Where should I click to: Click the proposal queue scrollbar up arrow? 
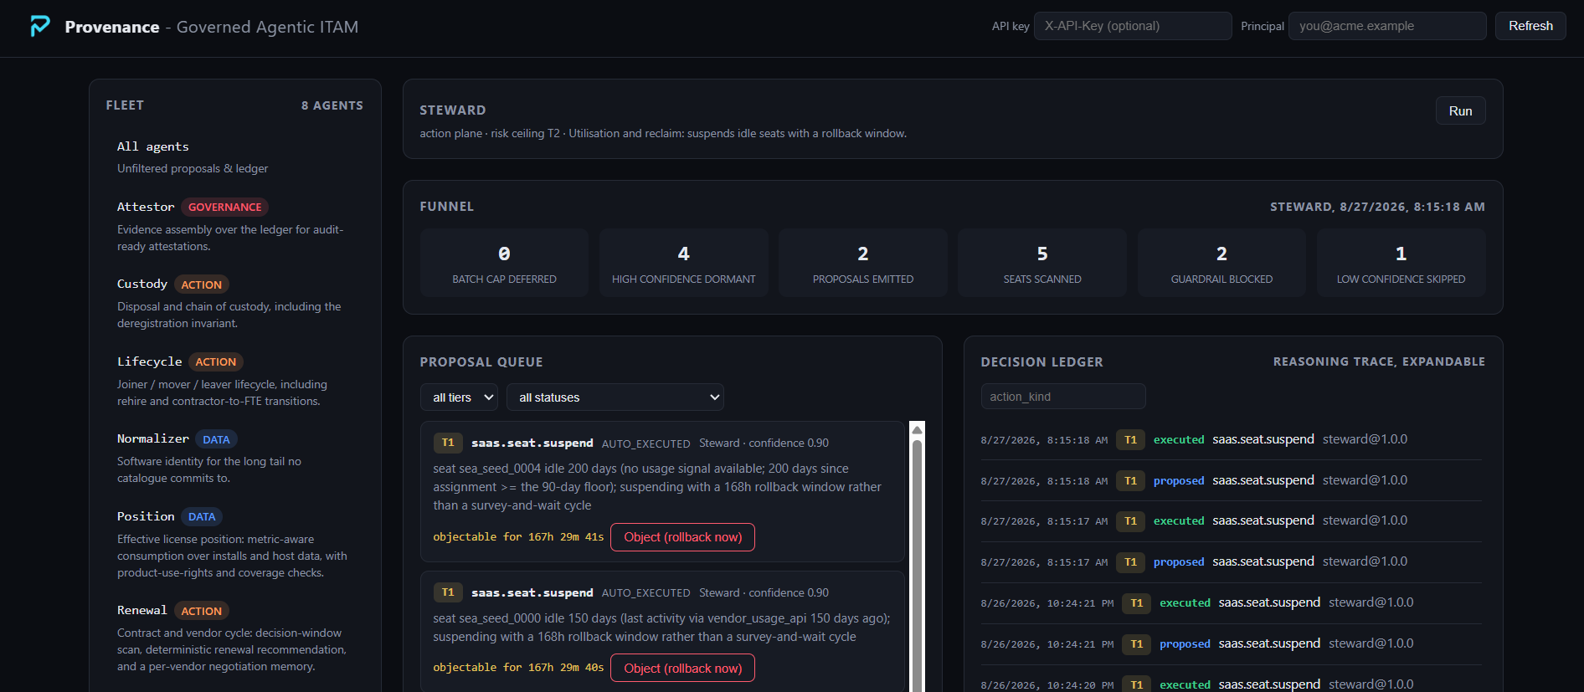917,429
